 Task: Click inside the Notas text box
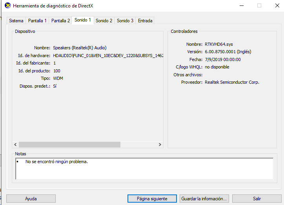coord(144,169)
